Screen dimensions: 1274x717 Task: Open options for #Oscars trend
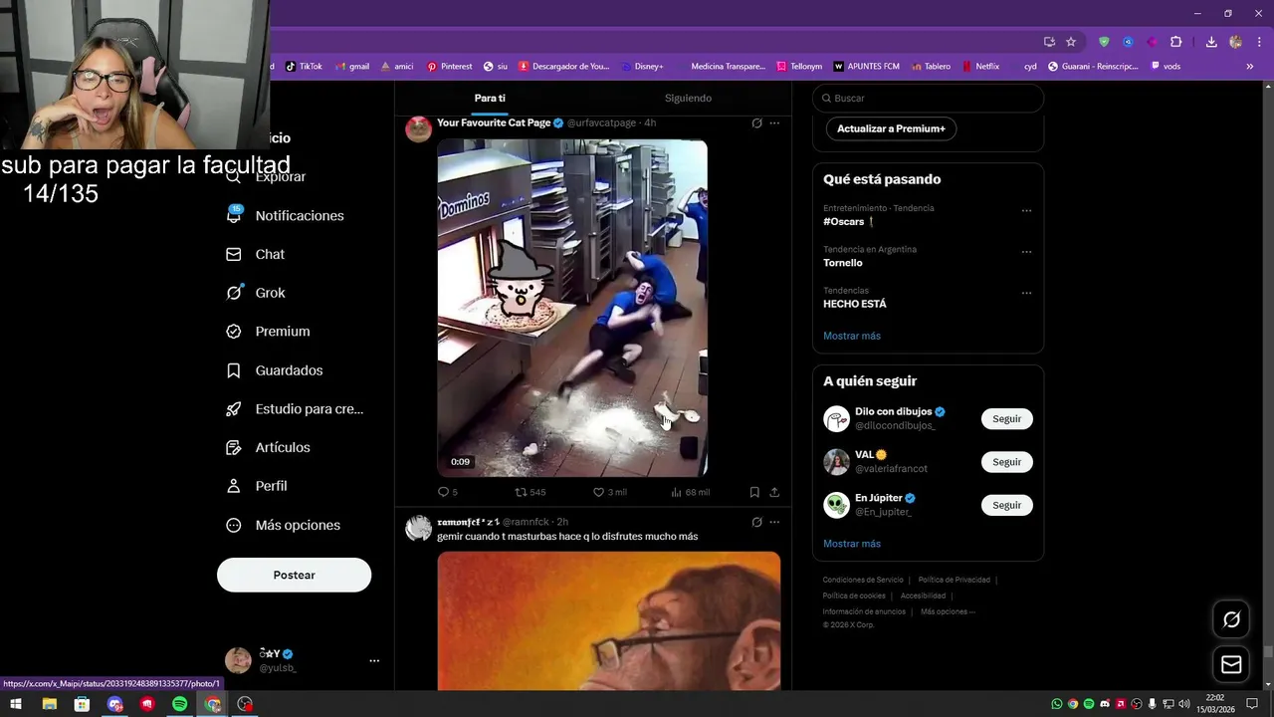1026,210
